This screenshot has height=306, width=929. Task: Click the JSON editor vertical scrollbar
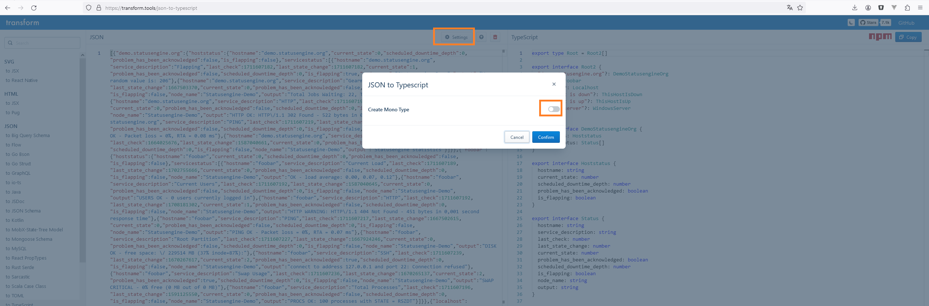click(504, 177)
